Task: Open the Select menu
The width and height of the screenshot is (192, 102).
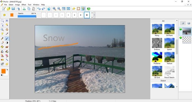Action: click(11, 5)
